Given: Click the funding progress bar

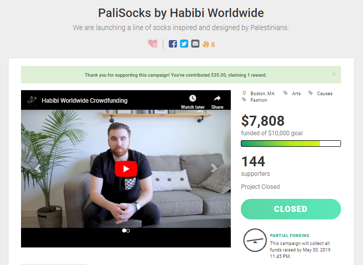Looking at the screenshot, I should pyautogui.click(x=291, y=144).
